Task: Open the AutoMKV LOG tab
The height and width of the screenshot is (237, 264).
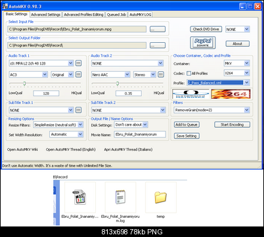Action: coord(141,14)
